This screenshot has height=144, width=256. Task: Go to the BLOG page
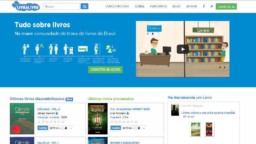click(176, 6)
